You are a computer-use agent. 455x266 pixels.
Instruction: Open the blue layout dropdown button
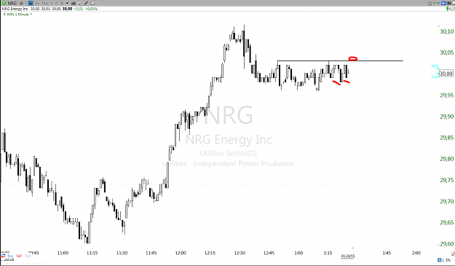443,3
